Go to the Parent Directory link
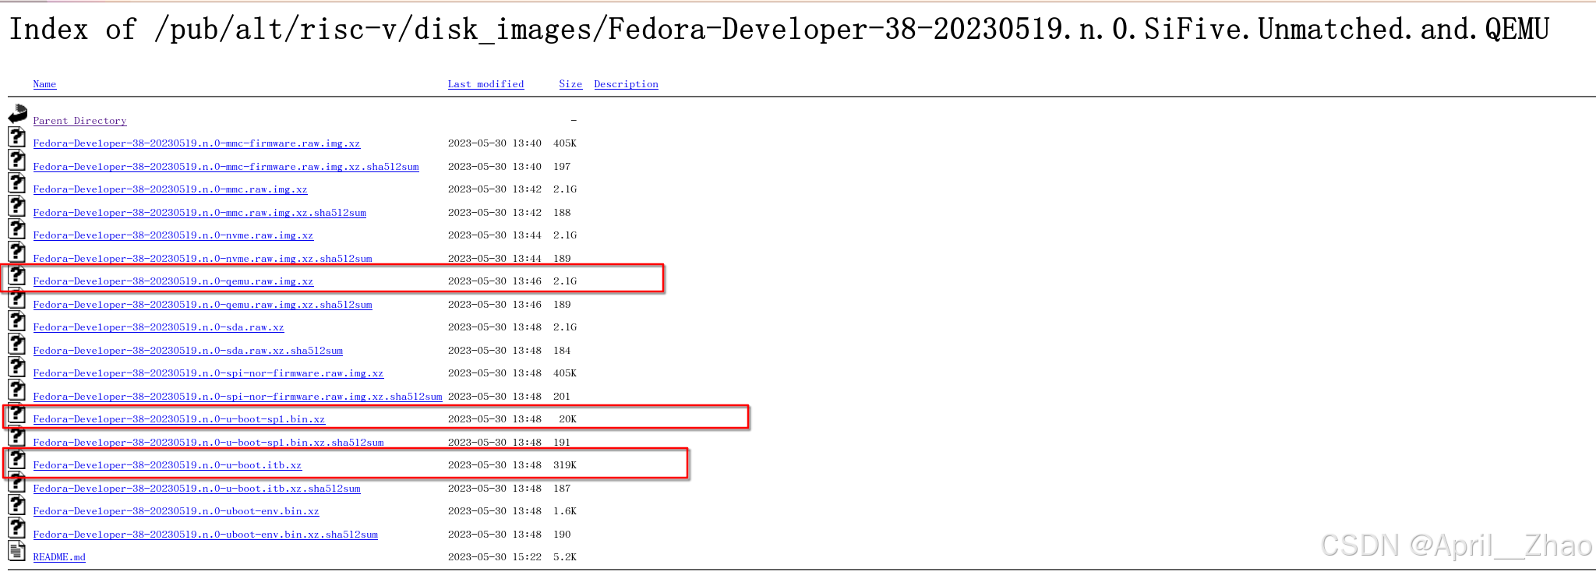The height and width of the screenshot is (572, 1596). tap(79, 121)
